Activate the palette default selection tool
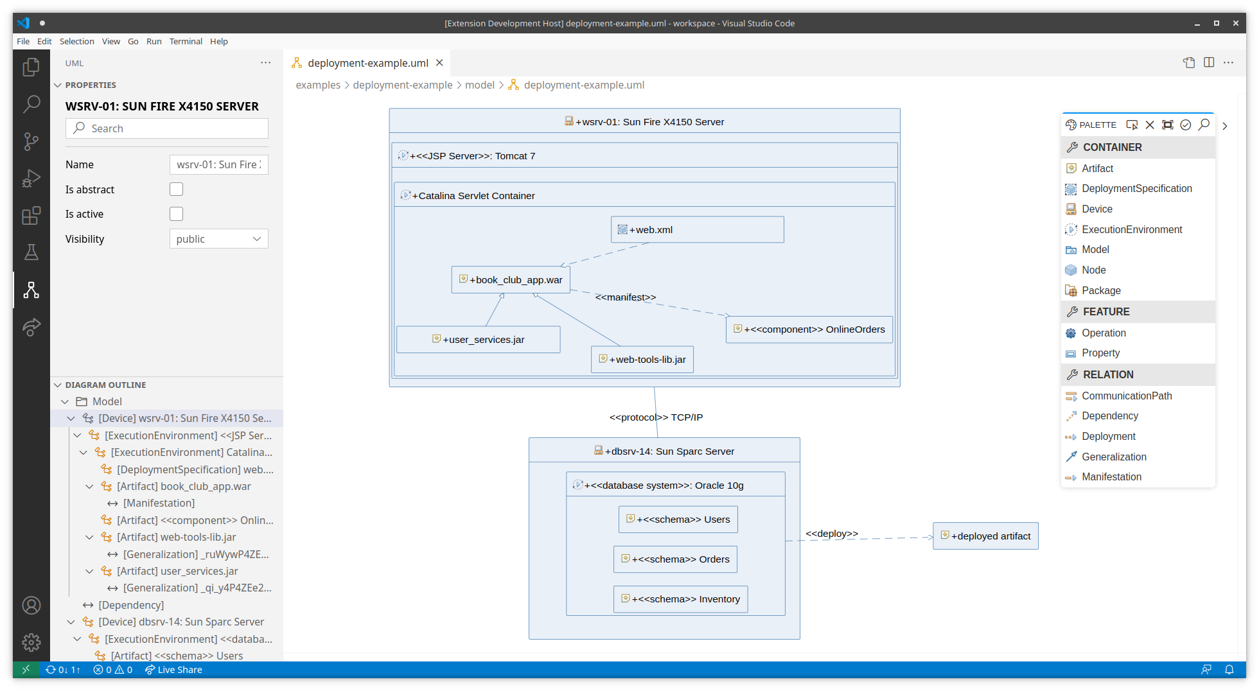This screenshot has height=691, width=1259. [1132, 125]
